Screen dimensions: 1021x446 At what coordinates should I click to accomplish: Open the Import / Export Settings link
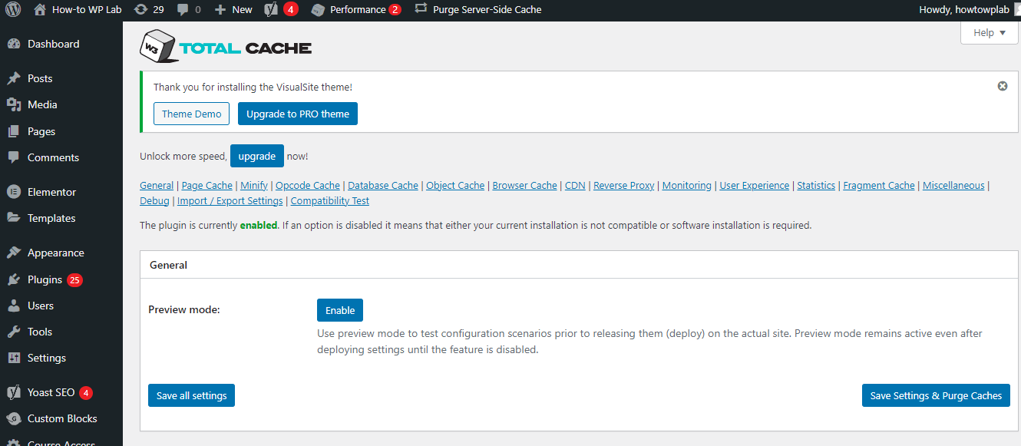tap(230, 200)
